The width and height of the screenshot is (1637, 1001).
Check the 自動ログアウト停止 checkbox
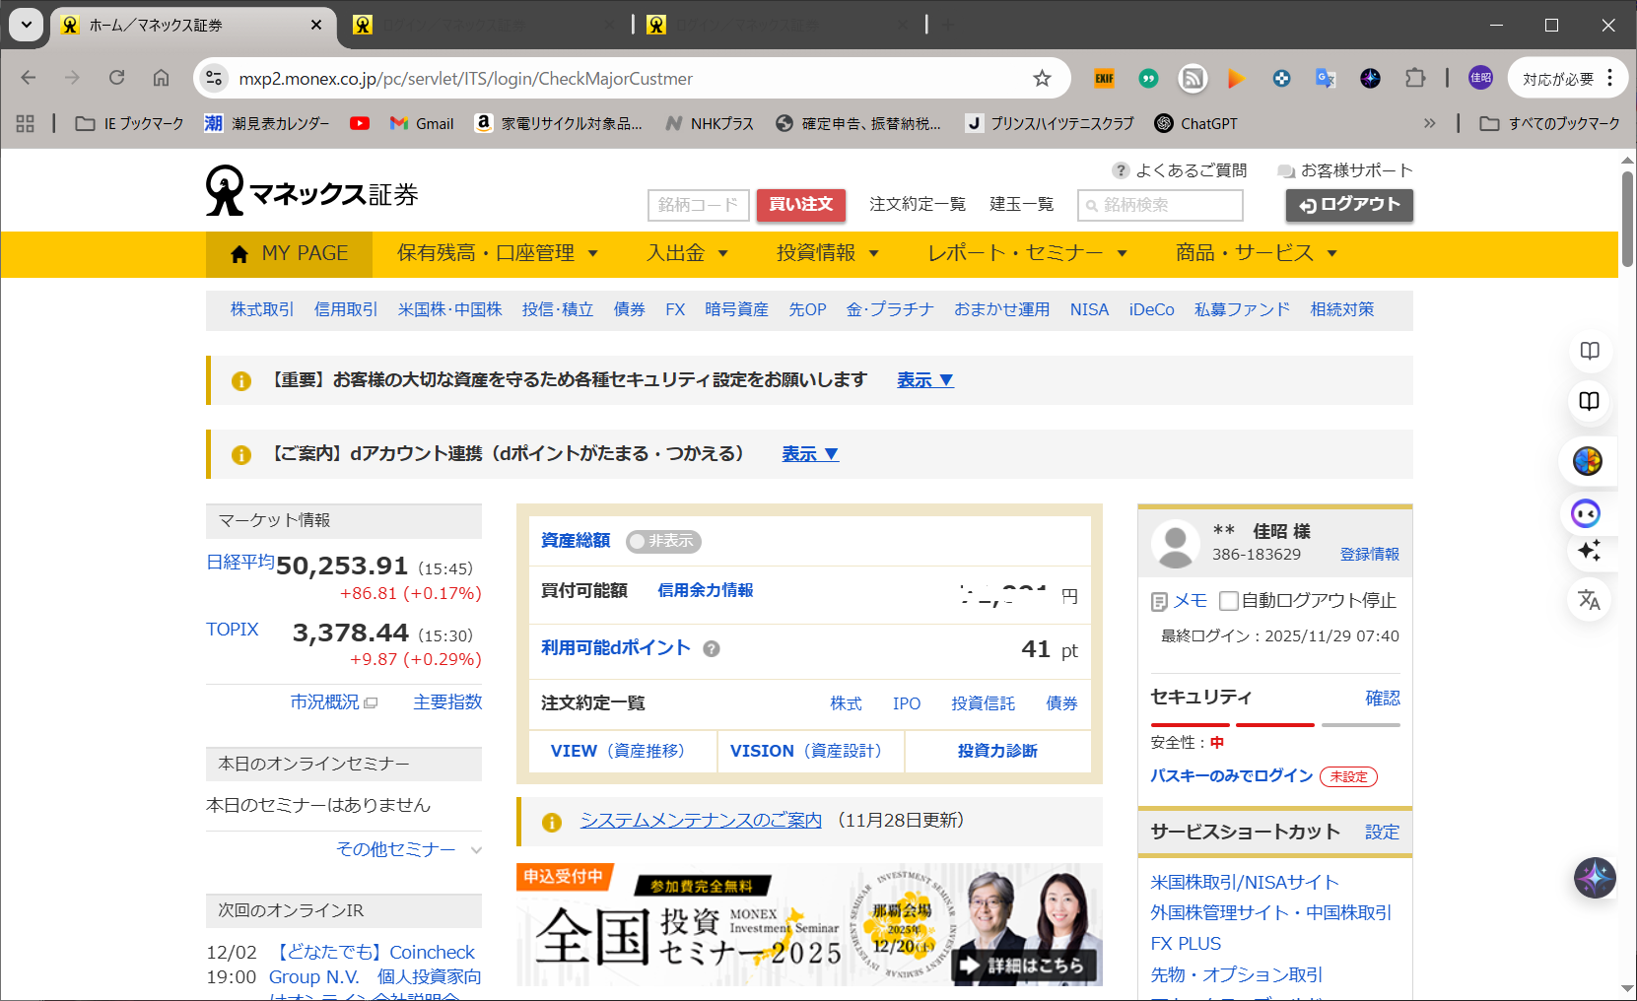(1229, 601)
